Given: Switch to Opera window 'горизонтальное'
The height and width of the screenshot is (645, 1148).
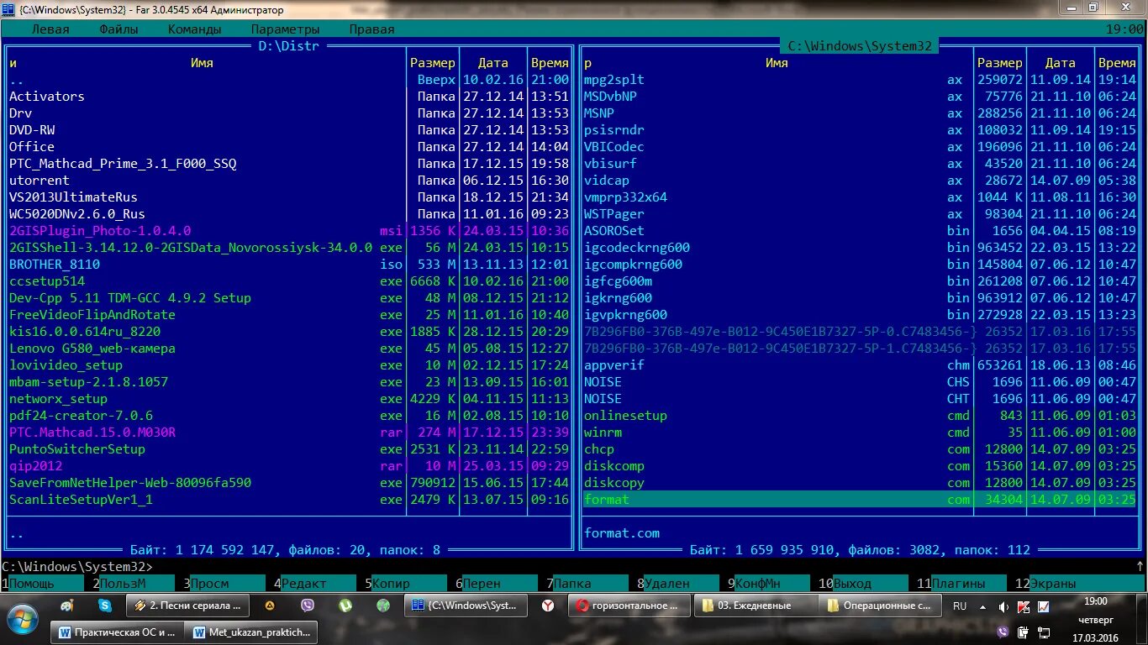Looking at the screenshot, I should coord(629,605).
